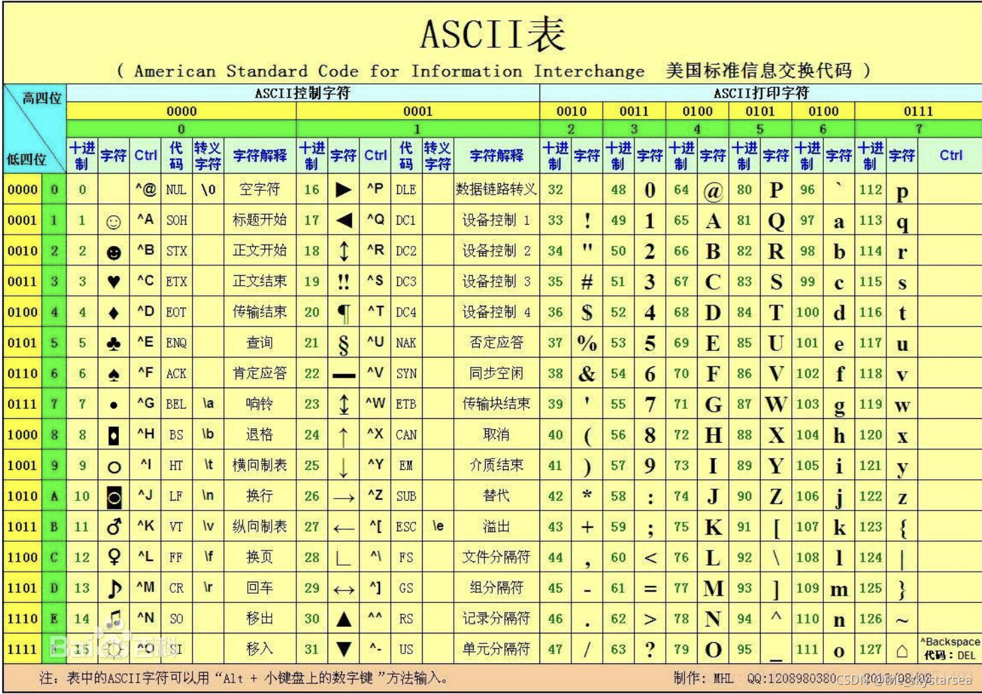
Task: Pick the left-right arrow symbol for code 29
Action: (x=344, y=590)
